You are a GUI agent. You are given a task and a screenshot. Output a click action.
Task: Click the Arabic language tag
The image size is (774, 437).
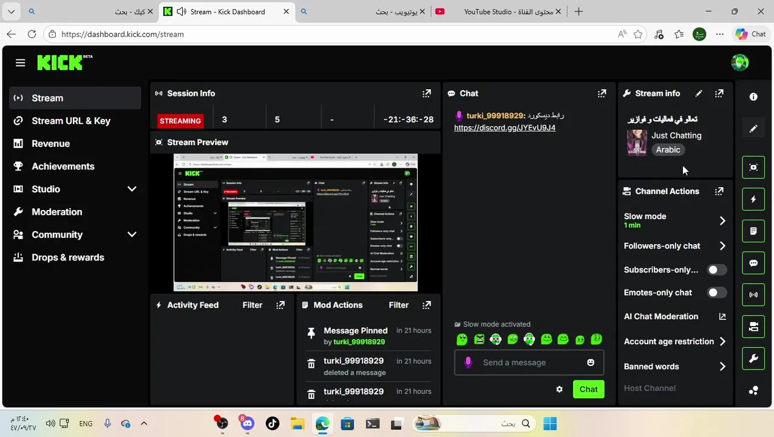click(668, 150)
